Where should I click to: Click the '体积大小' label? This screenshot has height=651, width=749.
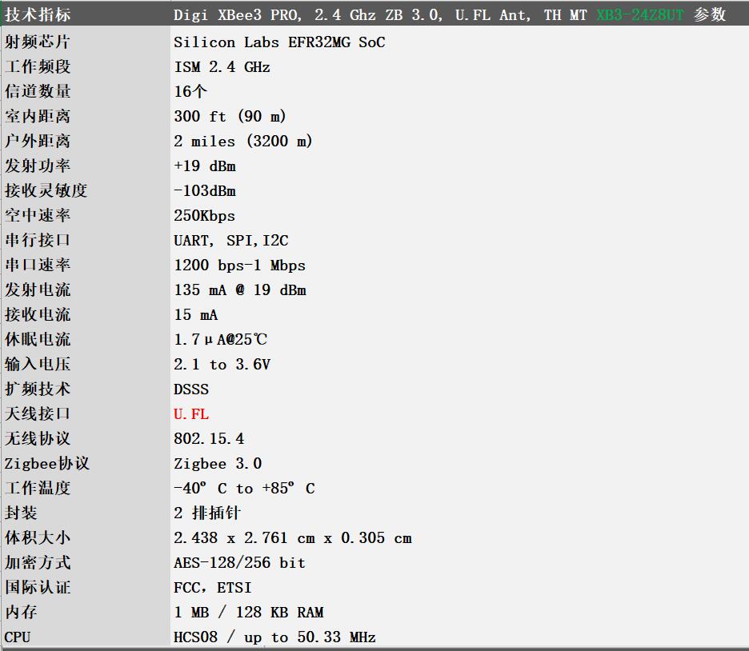coord(38,538)
